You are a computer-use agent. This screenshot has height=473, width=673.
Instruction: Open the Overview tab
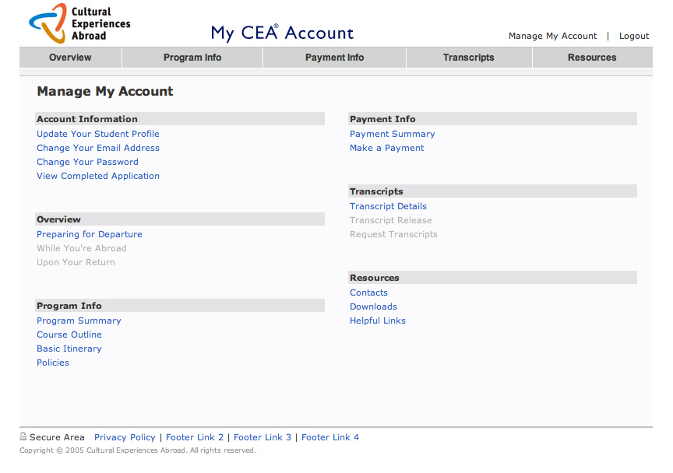[70, 58]
